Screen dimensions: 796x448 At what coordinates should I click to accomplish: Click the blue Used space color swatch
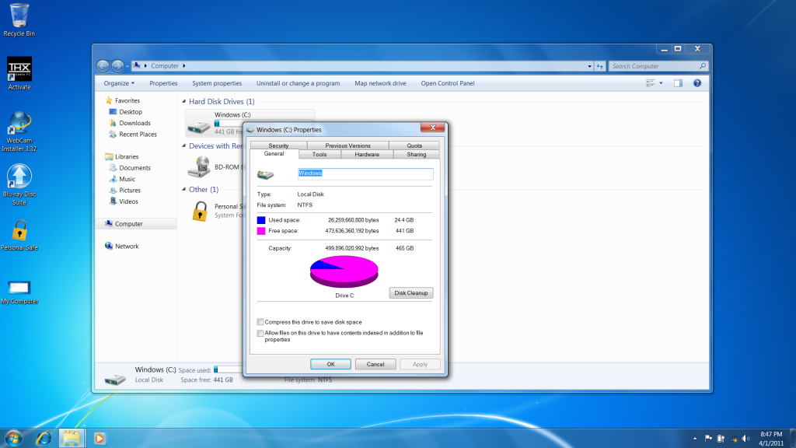click(x=261, y=220)
